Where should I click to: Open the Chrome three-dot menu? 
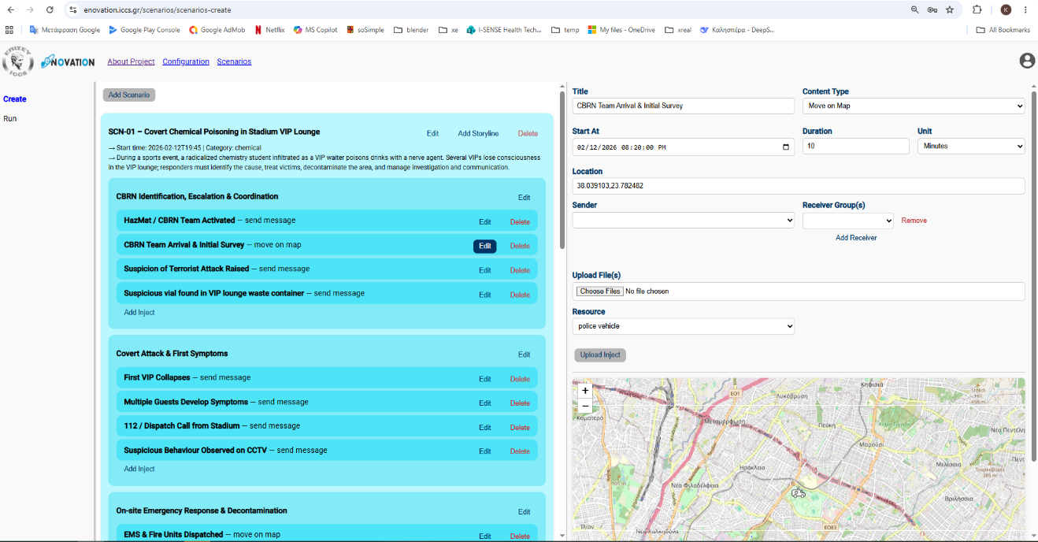1025,9
